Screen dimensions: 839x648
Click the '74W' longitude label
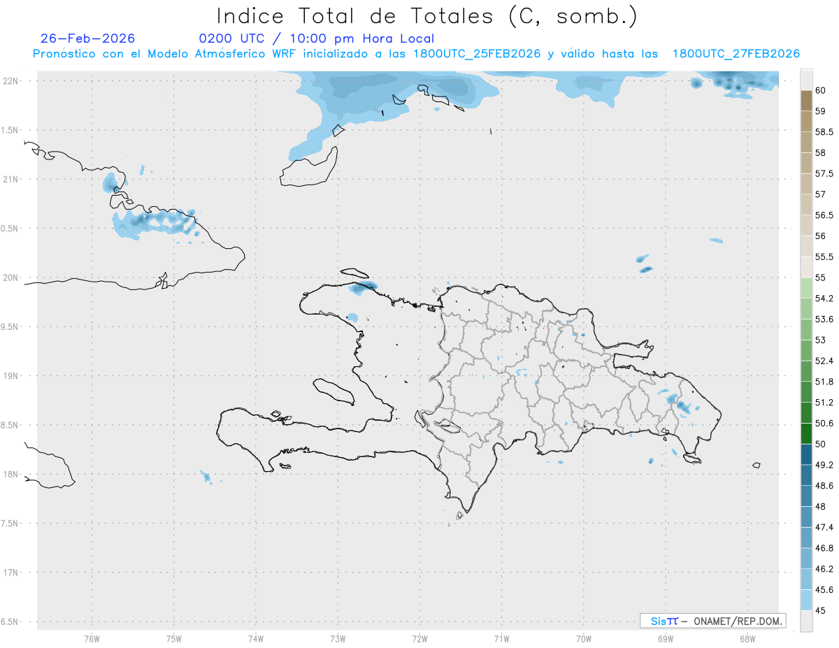pos(255,638)
